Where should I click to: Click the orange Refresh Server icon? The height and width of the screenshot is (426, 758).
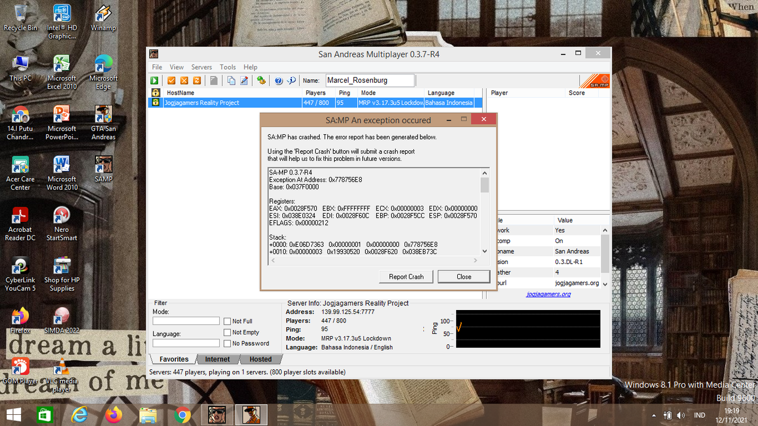[197, 80]
